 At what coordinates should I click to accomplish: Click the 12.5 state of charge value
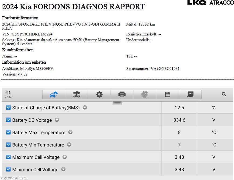pos(179,108)
